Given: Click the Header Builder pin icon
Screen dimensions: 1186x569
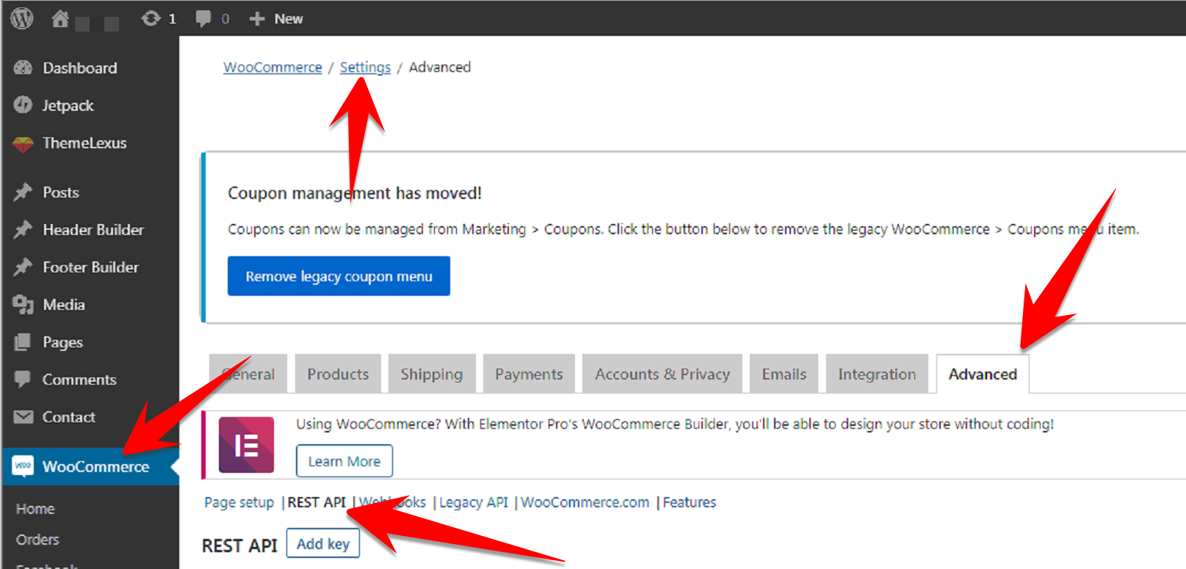Looking at the screenshot, I should pos(23,230).
